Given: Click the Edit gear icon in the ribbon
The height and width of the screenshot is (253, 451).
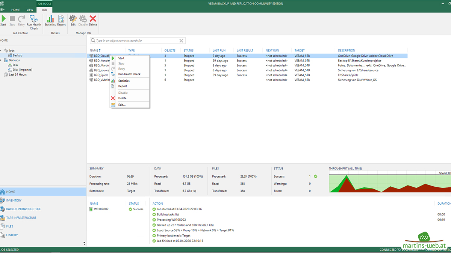Looking at the screenshot, I should tap(73, 18).
